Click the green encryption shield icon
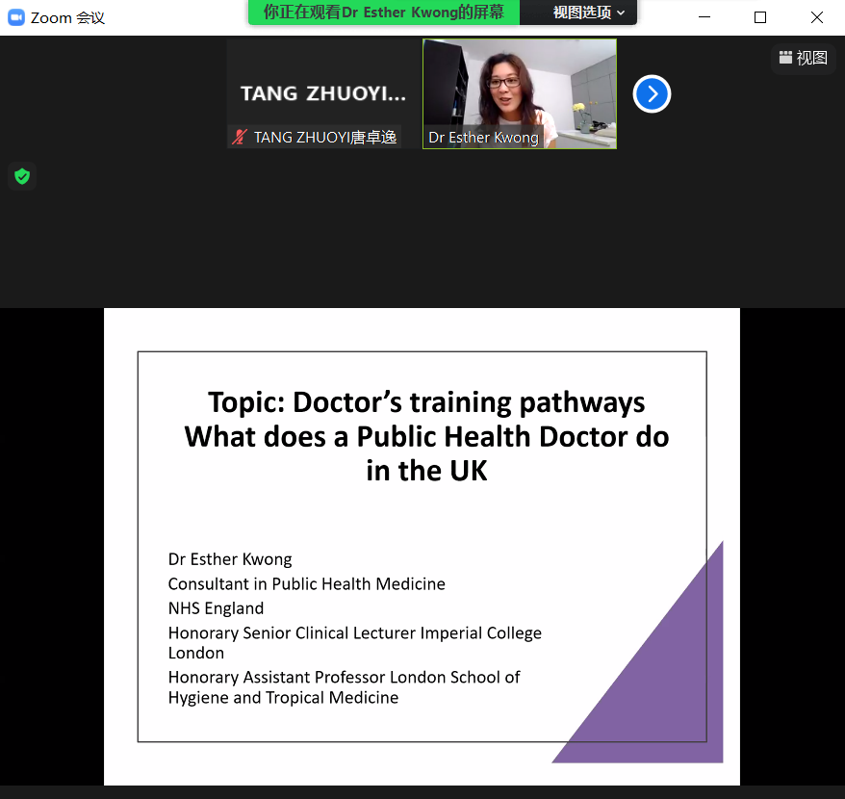Screen dimensions: 845x799 pyautogui.click(x=22, y=176)
